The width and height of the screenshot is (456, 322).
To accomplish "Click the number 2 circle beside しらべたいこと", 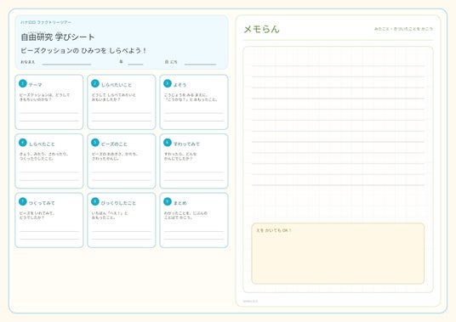I will (x=95, y=83).
